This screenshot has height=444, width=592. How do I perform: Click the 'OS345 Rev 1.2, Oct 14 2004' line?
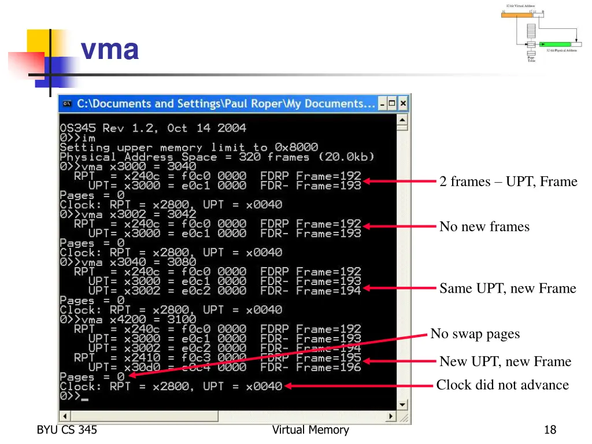click(x=153, y=128)
